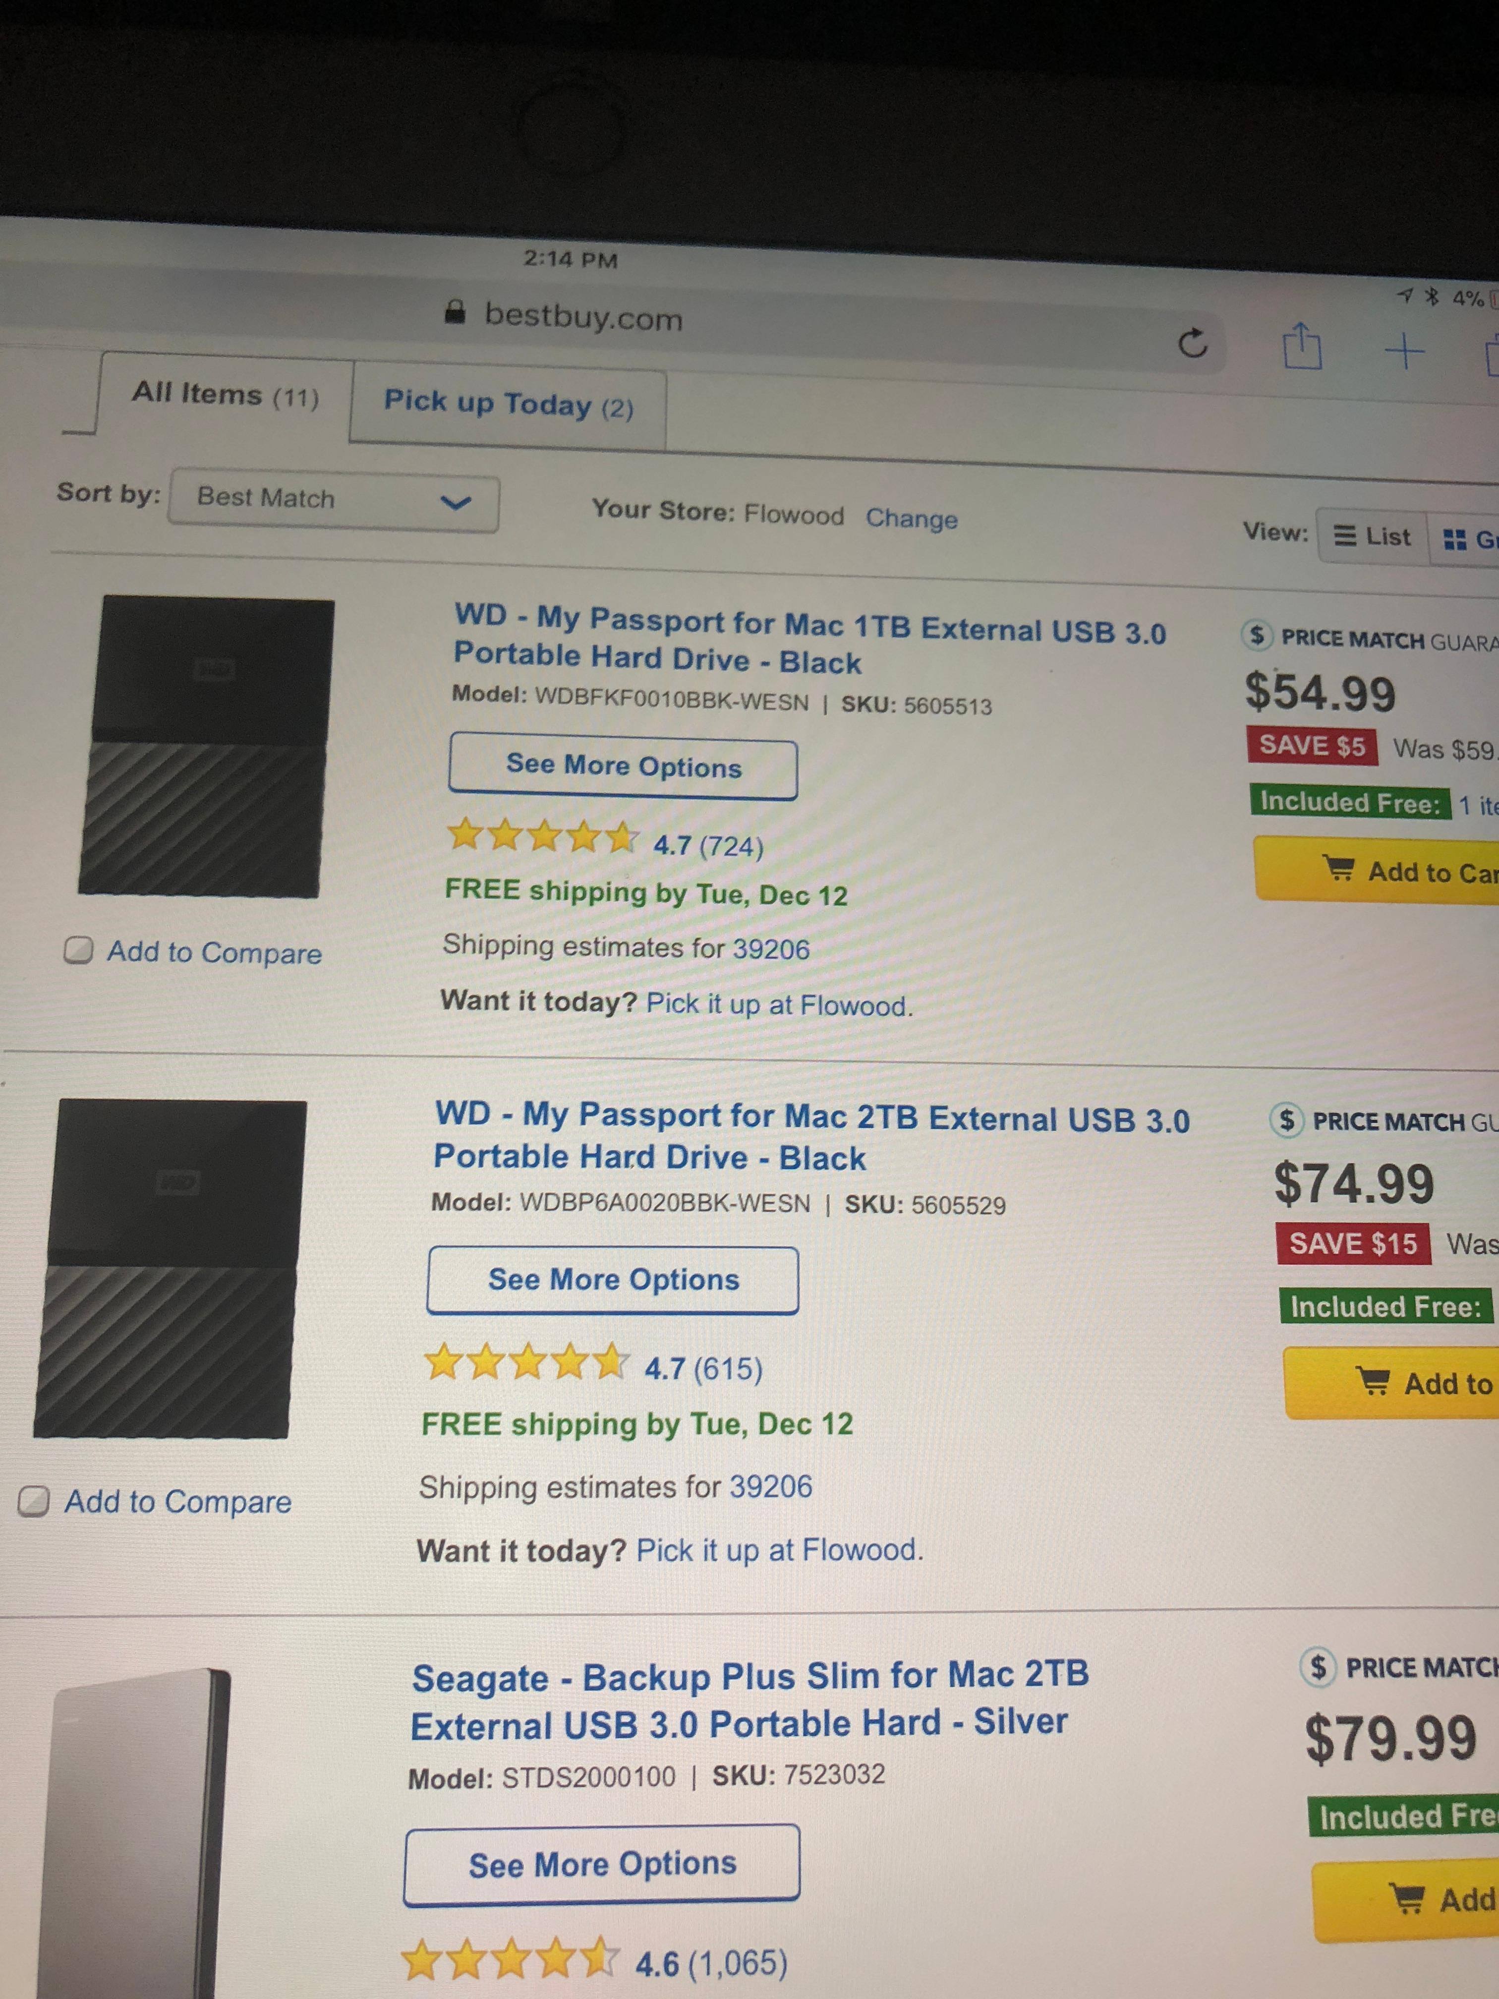The image size is (1499, 1999).
Task: Click the price match dollar icon for 2TB WD drive
Action: point(1287,1120)
